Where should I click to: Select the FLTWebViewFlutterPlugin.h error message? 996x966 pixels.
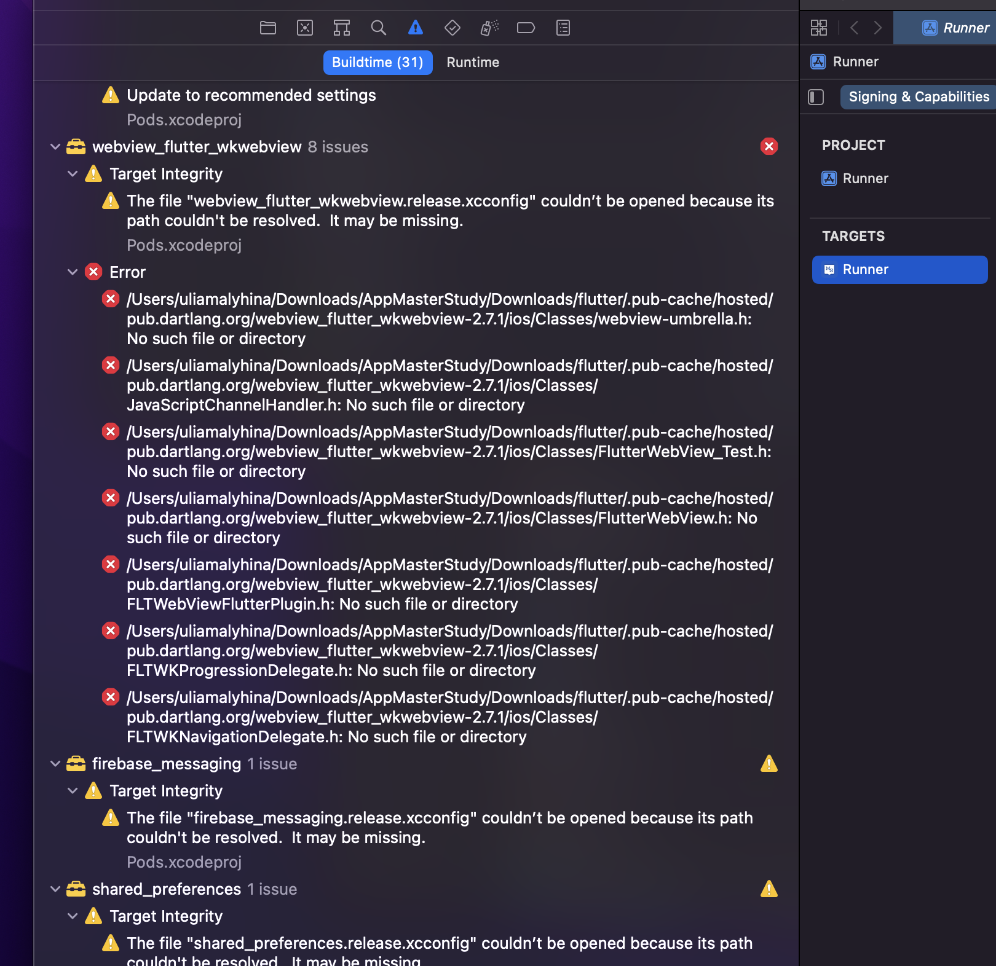[450, 584]
